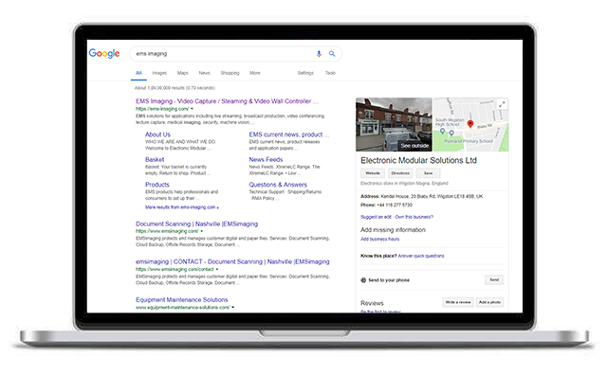Viewport: 607px width, 376px height.
Task: Switch to Maps tab
Action: click(182, 73)
